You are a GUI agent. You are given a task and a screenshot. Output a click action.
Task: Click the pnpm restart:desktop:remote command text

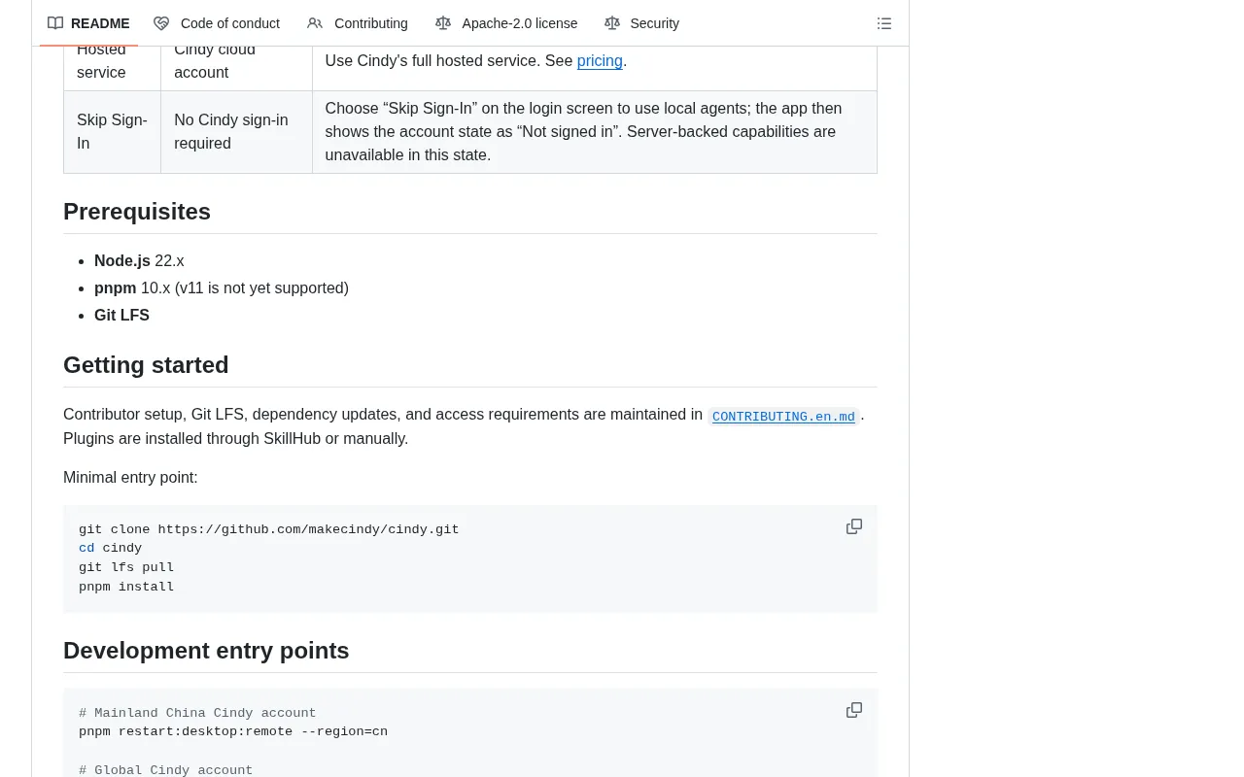click(x=233, y=731)
